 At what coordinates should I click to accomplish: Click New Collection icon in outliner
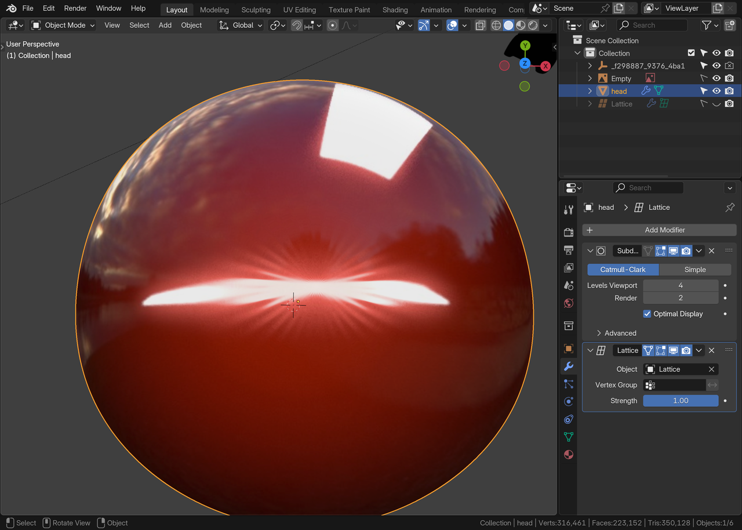pos(730,26)
